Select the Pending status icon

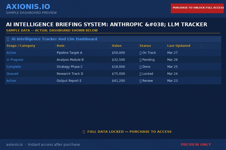coord(140,60)
